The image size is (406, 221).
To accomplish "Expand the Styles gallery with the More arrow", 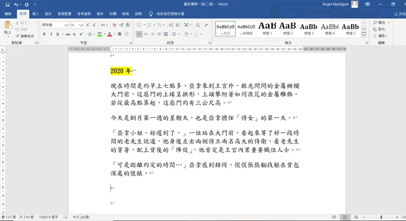I will pyautogui.click(x=364, y=35).
